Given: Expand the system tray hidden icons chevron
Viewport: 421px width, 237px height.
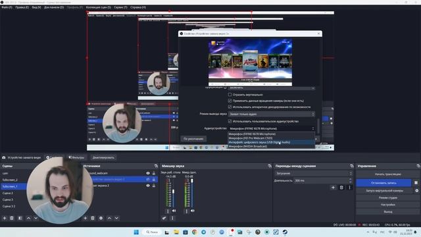Looking at the screenshot, I should [x=368, y=232].
